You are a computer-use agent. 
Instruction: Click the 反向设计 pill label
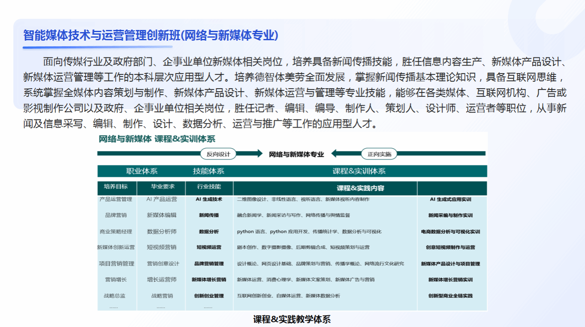[218, 154]
